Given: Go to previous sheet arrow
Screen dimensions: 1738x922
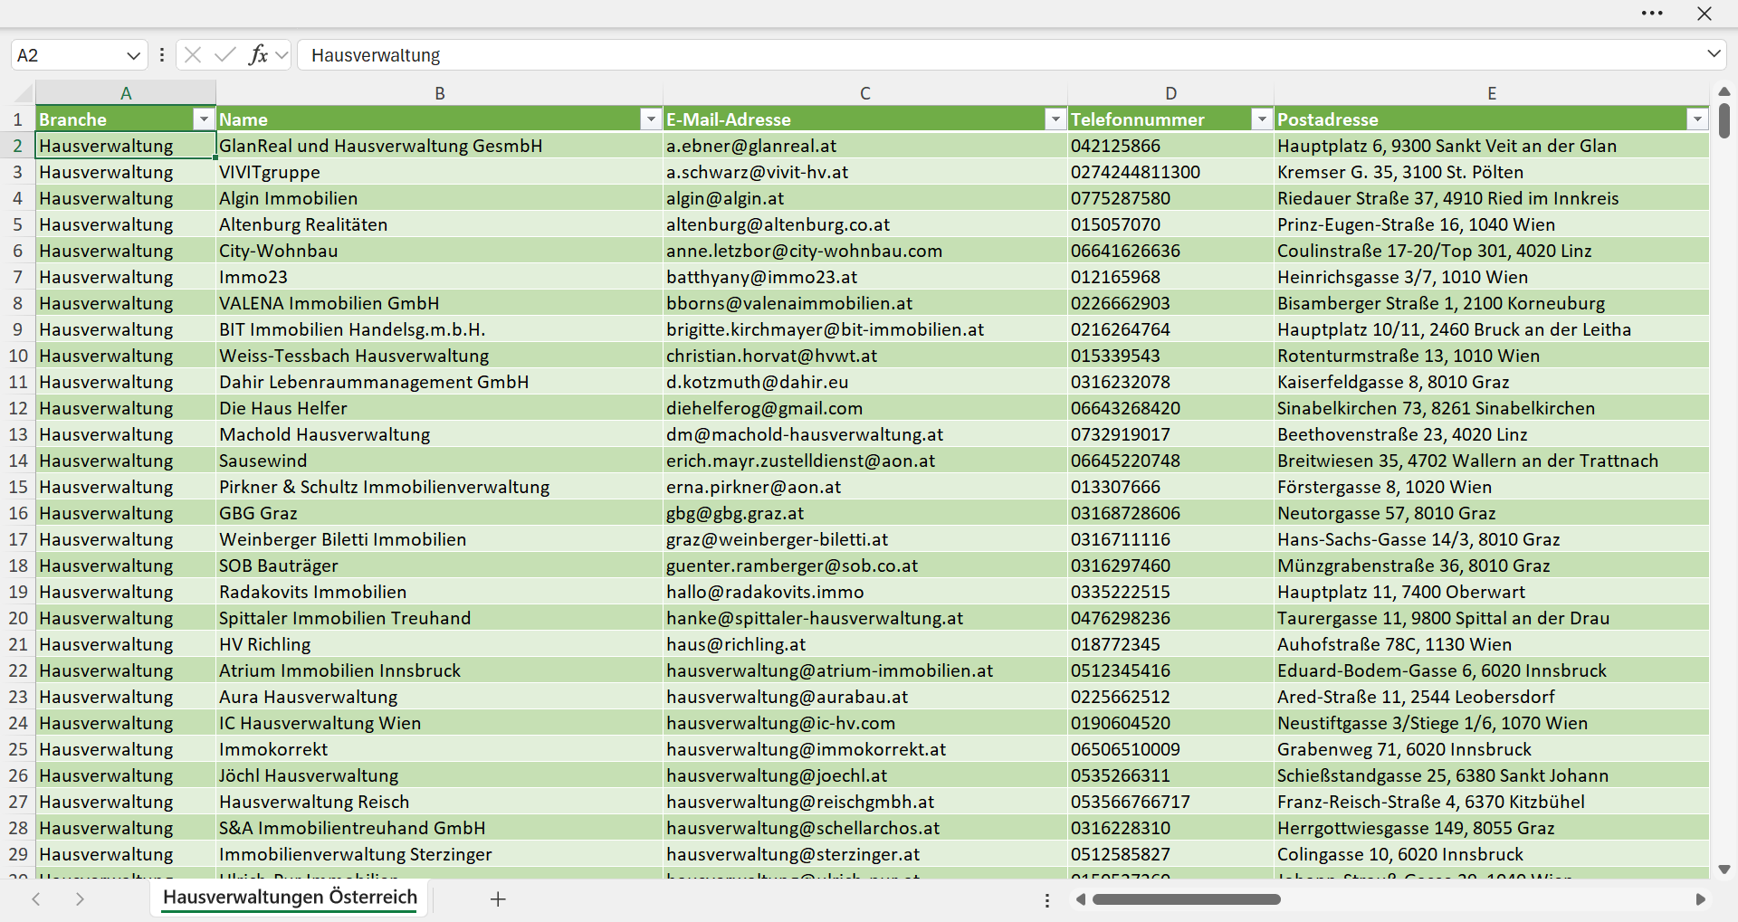Looking at the screenshot, I should point(36,898).
